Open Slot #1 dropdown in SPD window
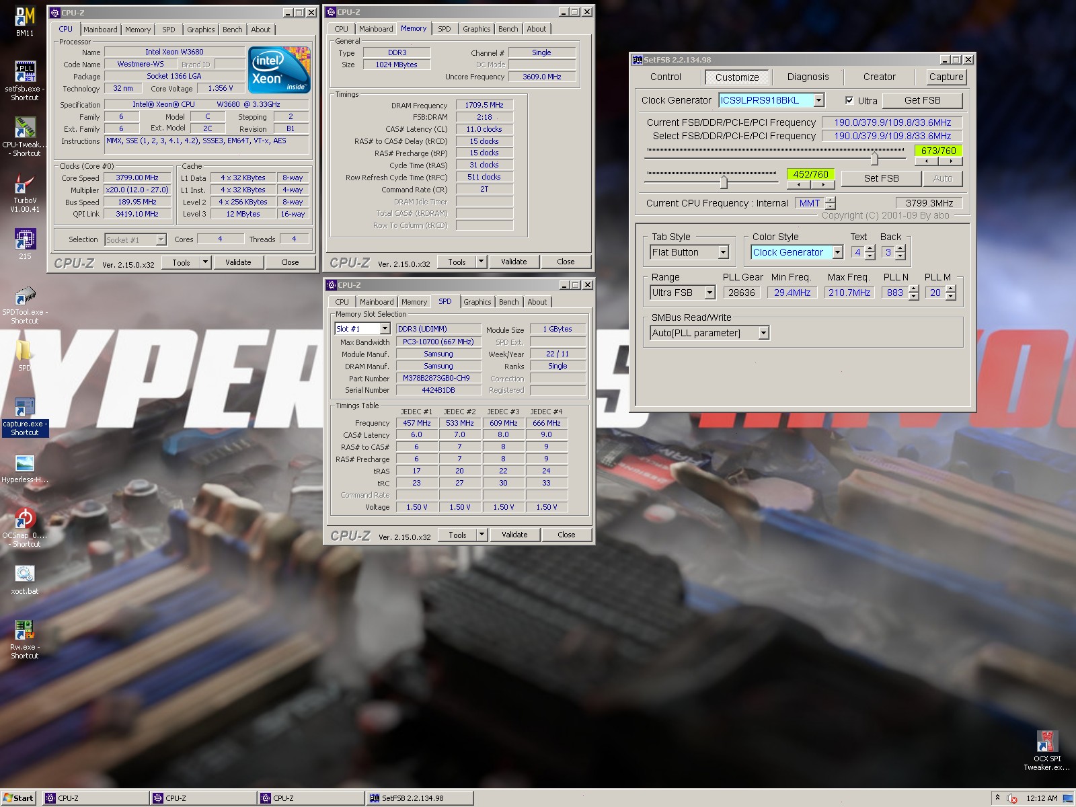 click(385, 329)
